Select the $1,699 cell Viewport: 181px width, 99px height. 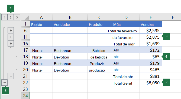(x=151, y=44)
